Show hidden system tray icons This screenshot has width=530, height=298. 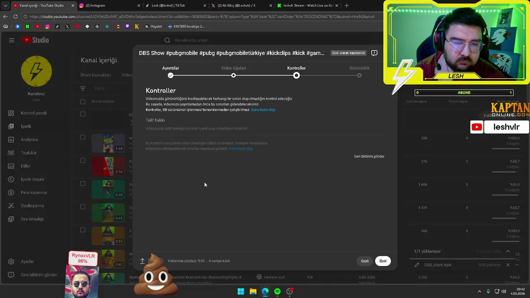coord(479,291)
